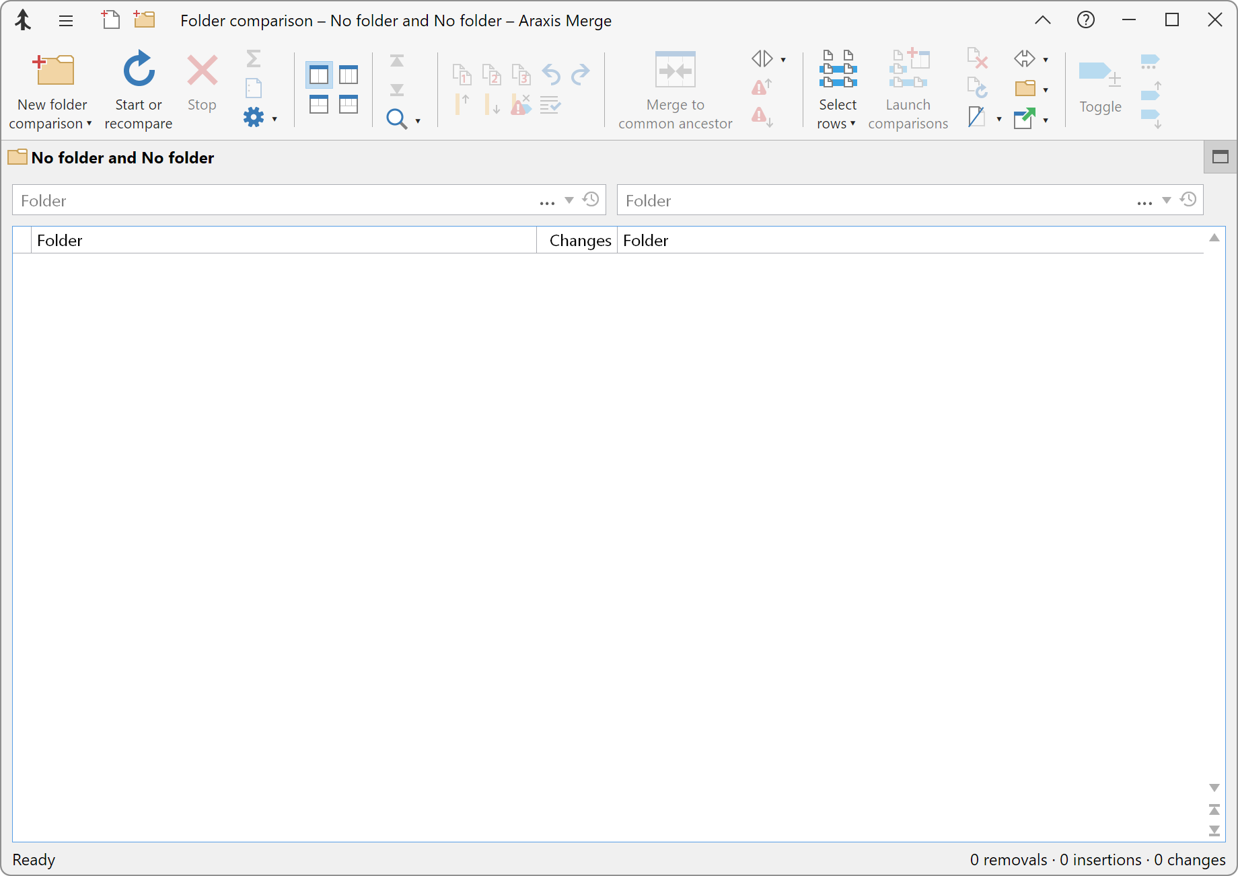Click the Toggle bookmark button
Image resolution: width=1238 pixels, height=876 pixels.
pyautogui.click(x=1100, y=87)
